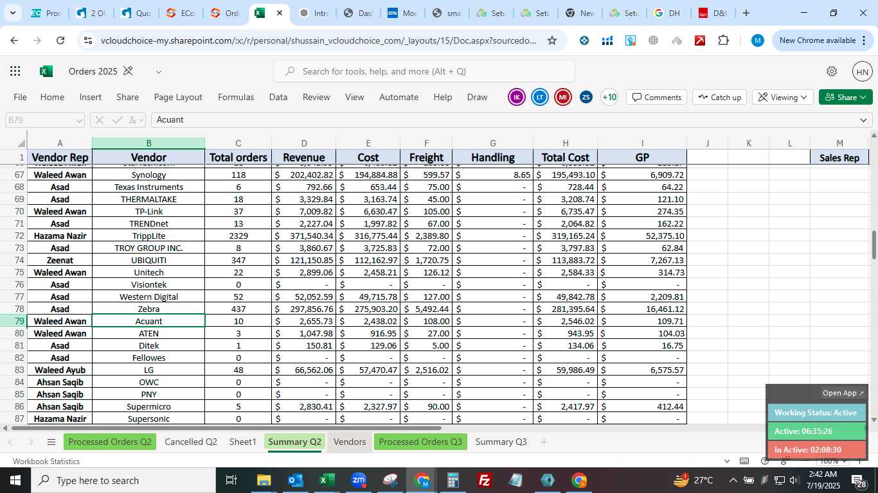This screenshot has height=493, width=878.
Task: Open Zoom from the taskbar
Action: [x=359, y=480]
